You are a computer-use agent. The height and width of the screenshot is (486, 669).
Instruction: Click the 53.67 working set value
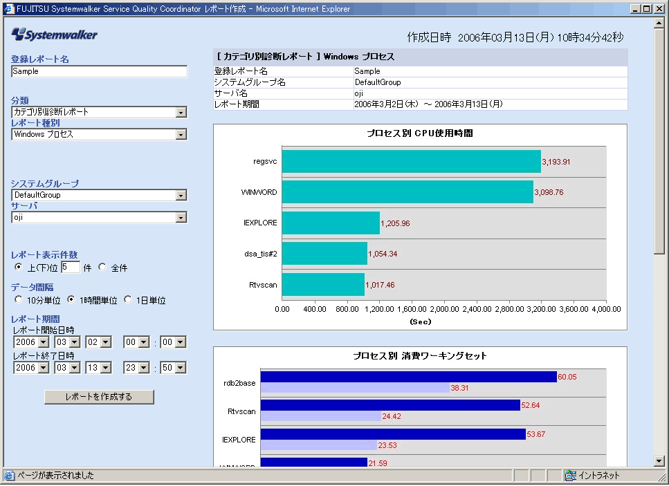coord(536,434)
